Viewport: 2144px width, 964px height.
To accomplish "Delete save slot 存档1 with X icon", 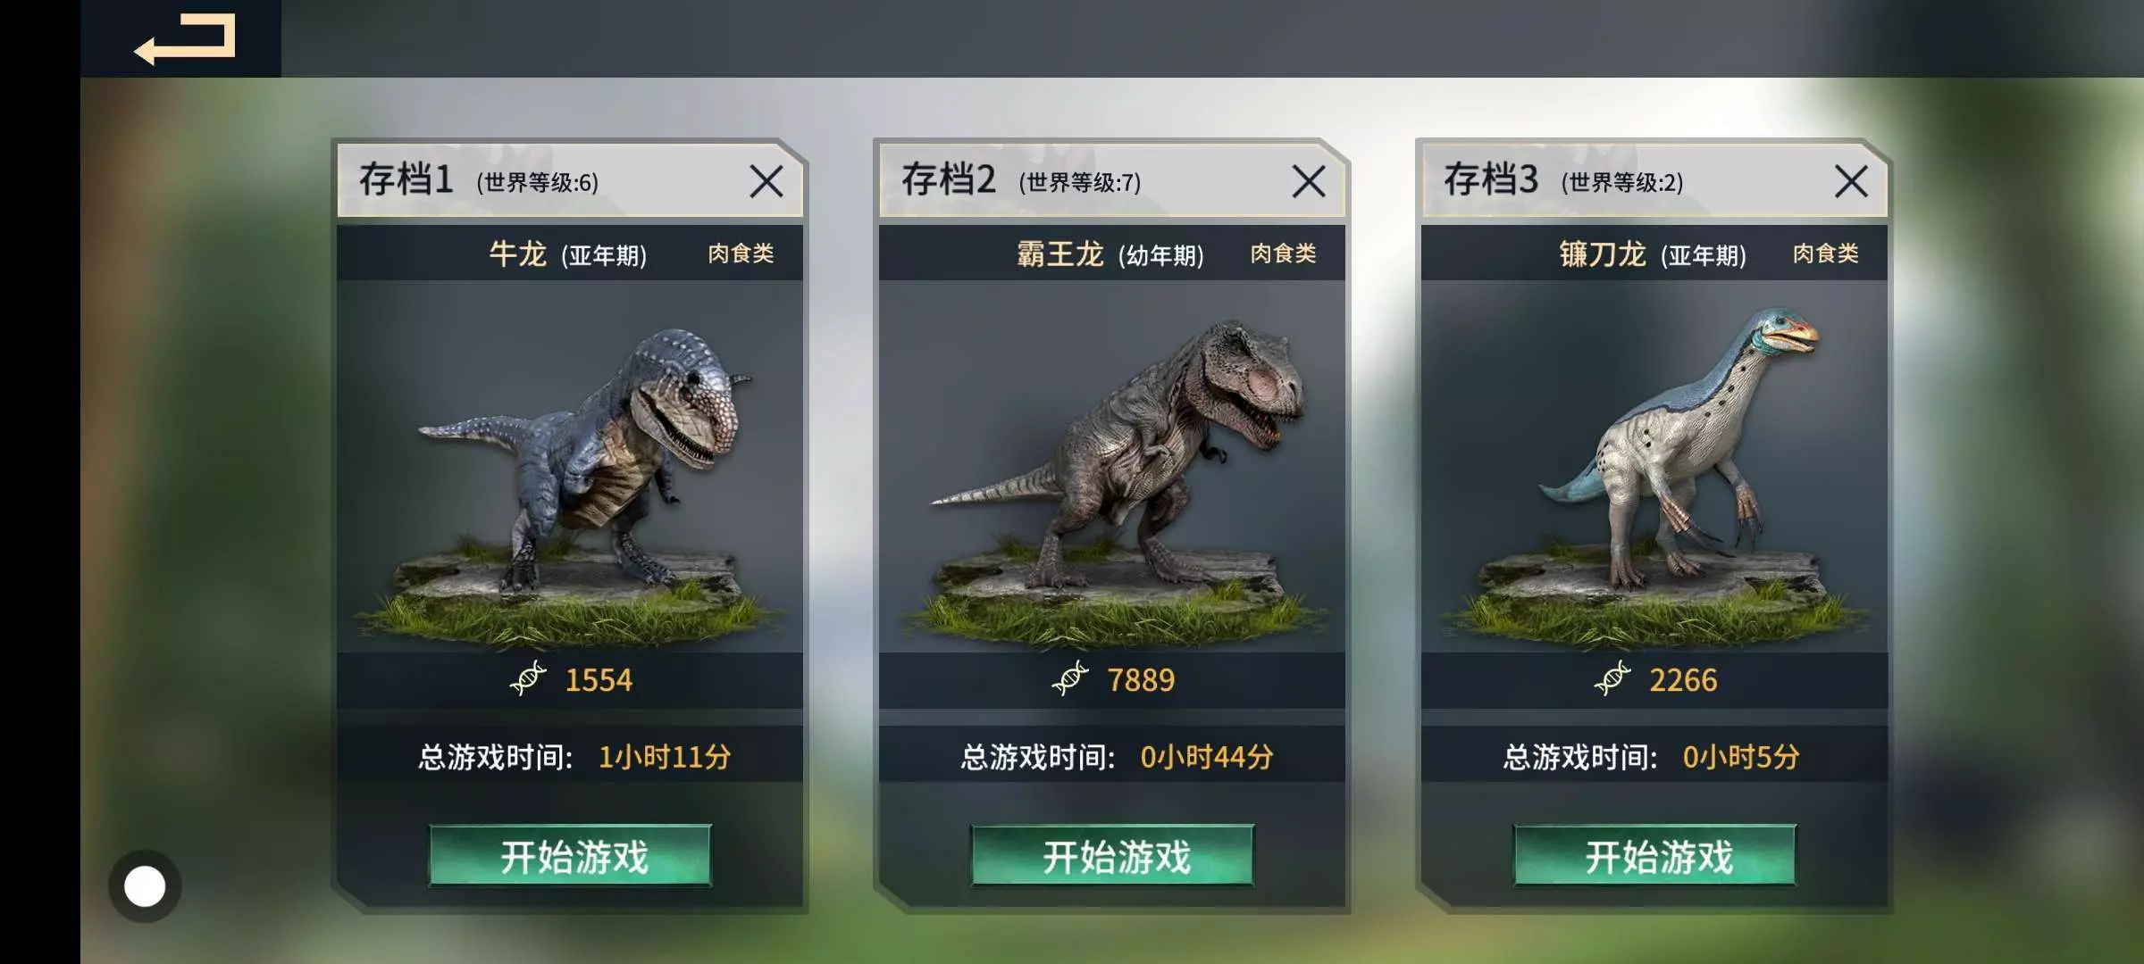I will (x=766, y=181).
